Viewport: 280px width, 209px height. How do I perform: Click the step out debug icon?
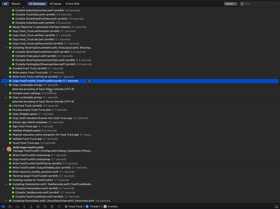(x=31, y=207)
